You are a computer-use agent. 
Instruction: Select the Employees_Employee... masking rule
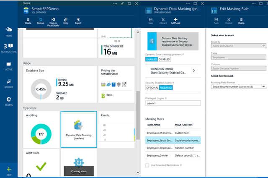173,148
